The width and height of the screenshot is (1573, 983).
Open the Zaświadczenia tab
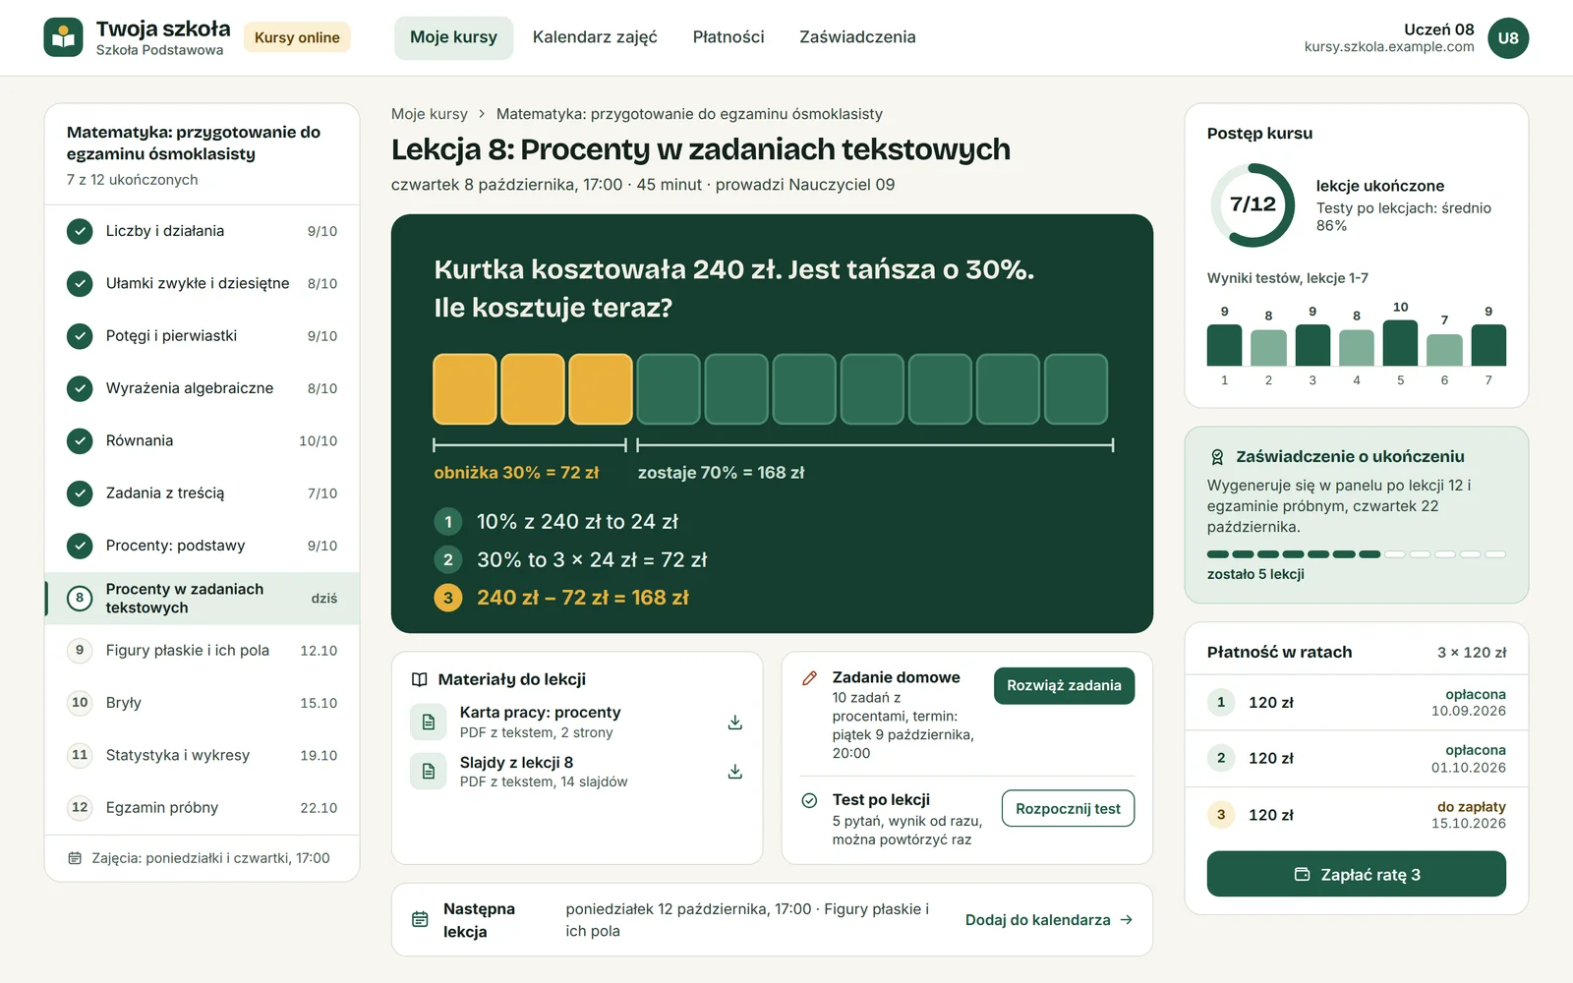coord(857,37)
